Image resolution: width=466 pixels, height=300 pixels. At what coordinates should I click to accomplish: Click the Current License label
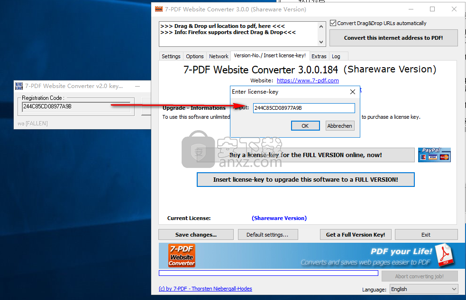[189, 218]
